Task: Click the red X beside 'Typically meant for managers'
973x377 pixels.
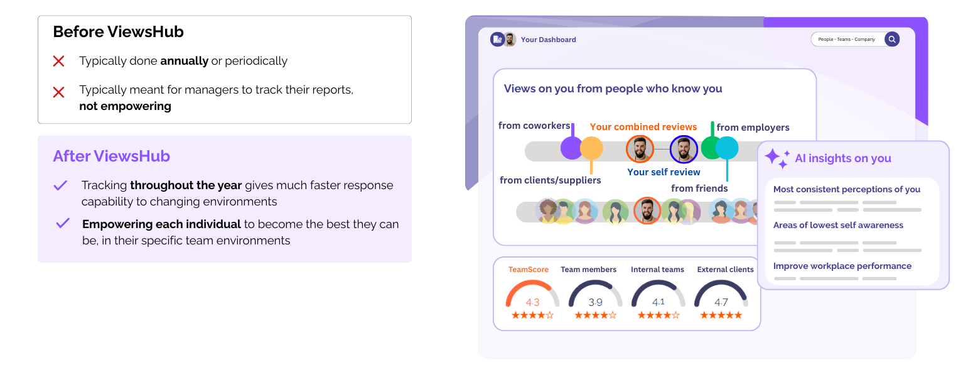Action: [x=58, y=92]
